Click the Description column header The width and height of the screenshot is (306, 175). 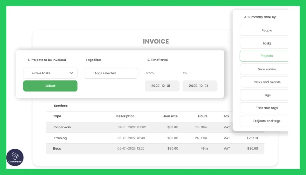[125, 116]
